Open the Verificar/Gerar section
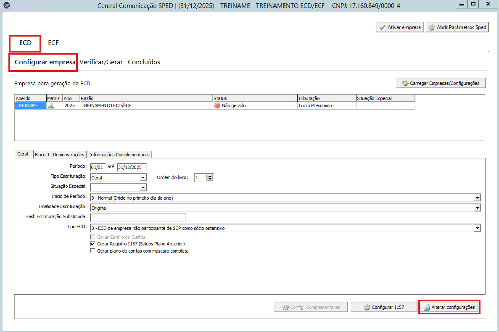 [x=101, y=62]
